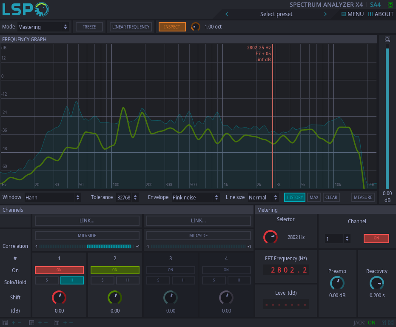Click the channel 2 Shift knob
Image resolution: width=396 pixels, height=327 pixels.
115,297
